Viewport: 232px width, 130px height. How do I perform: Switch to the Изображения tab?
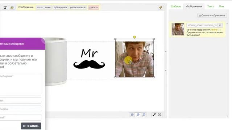click(194, 6)
